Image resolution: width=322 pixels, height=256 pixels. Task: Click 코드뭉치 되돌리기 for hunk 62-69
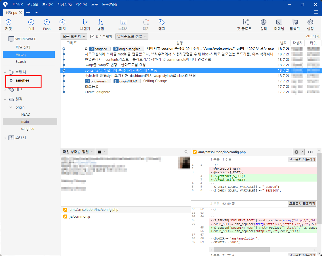pos(302,203)
